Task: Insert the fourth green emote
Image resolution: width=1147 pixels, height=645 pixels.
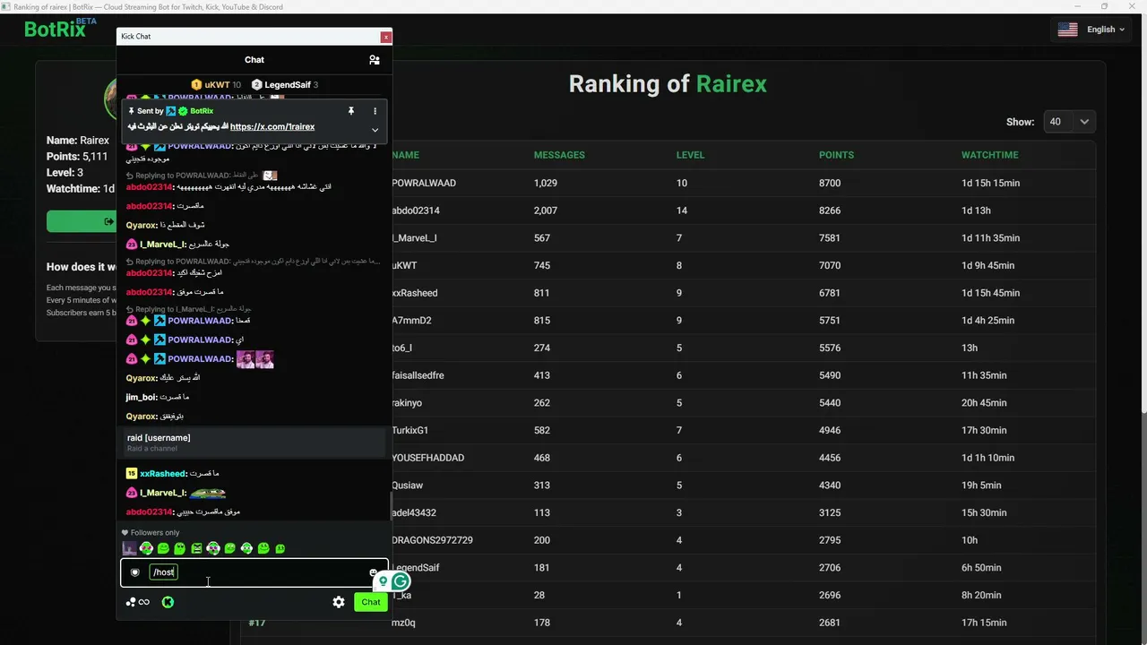Action: (179, 548)
